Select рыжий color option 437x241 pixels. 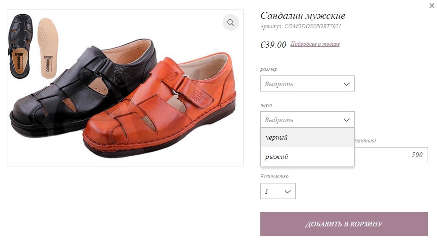pos(308,157)
